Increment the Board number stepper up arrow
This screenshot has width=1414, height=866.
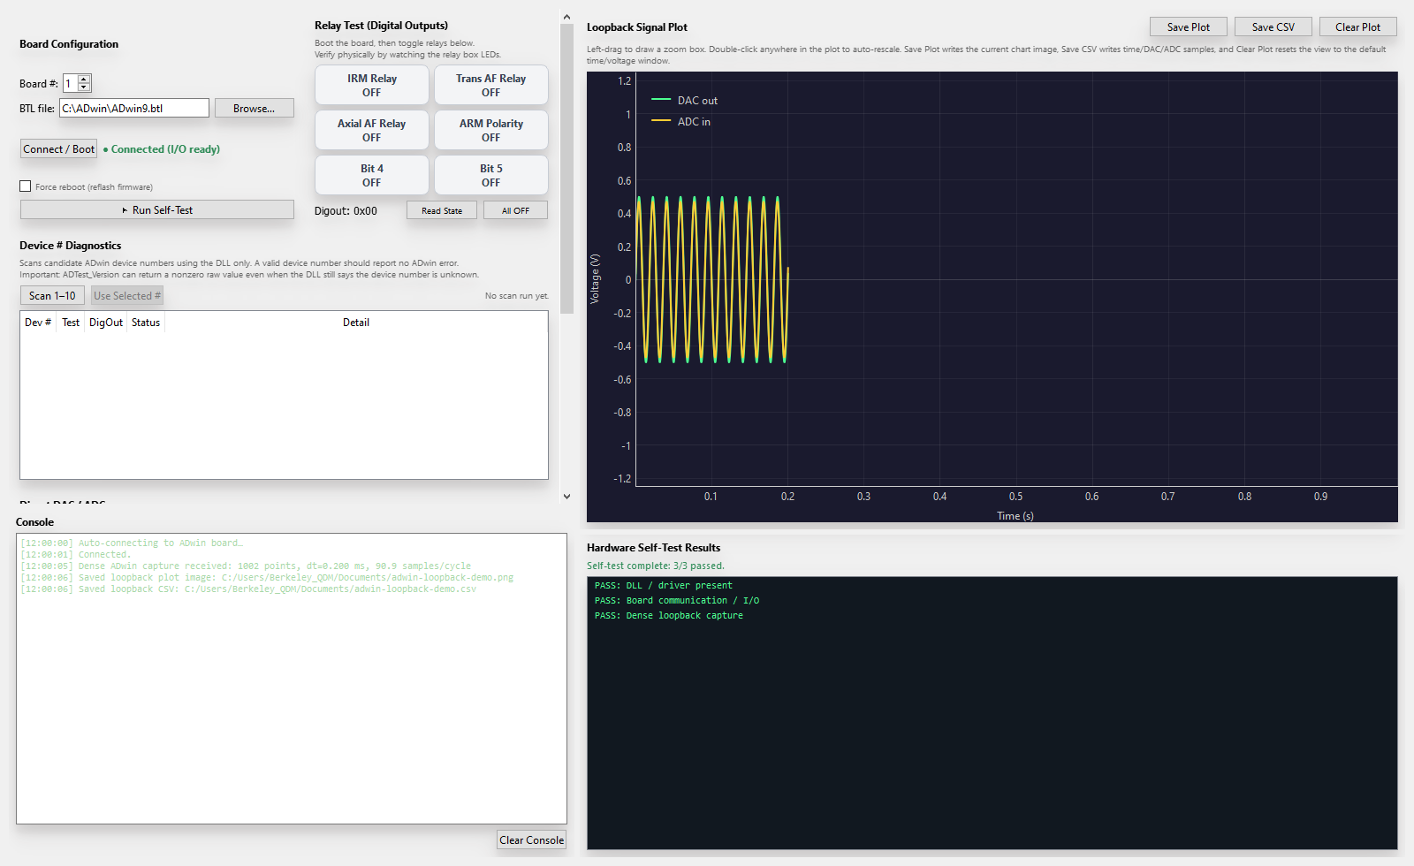click(x=84, y=80)
